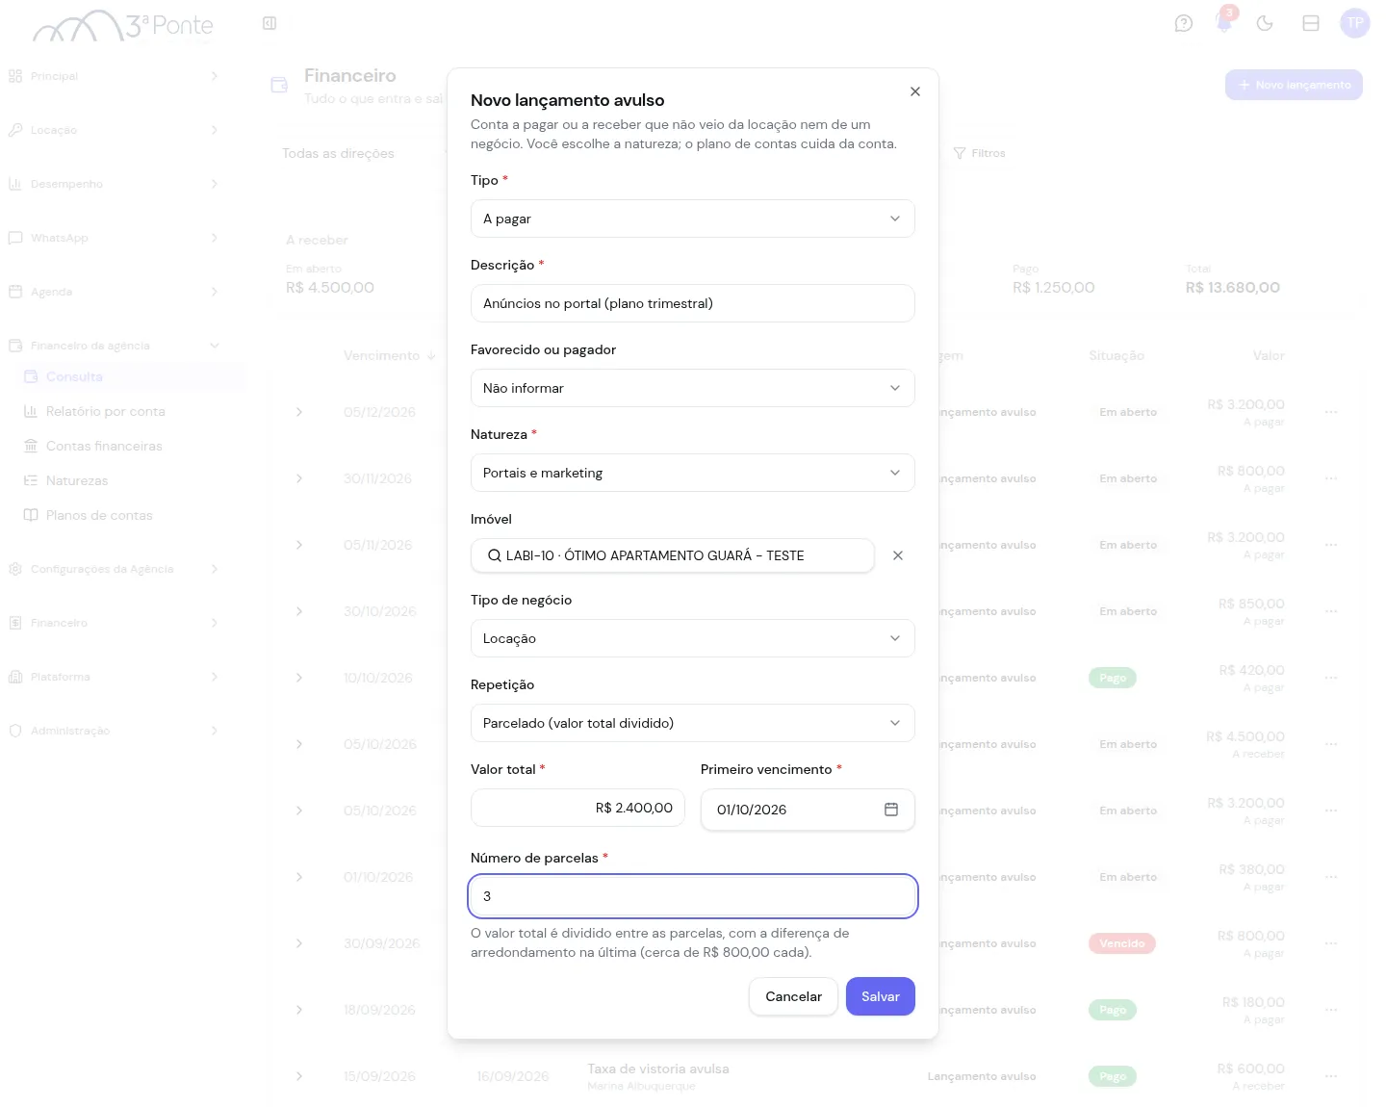Image resolution: width=1386 pixels, height=1107 pixels.
Task: Click the Novo lançamento button
Action: coord(1294,85)
